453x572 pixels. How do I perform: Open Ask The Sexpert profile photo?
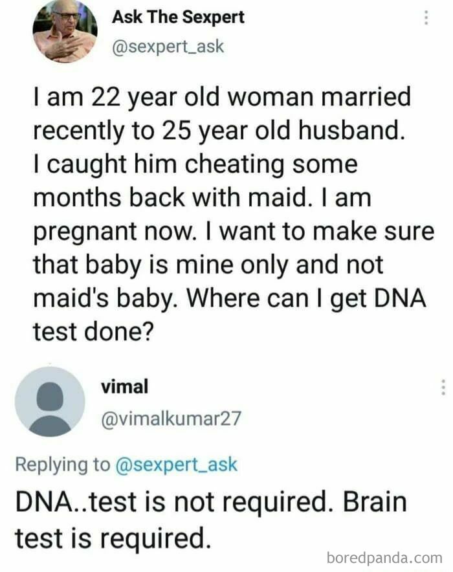(x=65, y=30)
